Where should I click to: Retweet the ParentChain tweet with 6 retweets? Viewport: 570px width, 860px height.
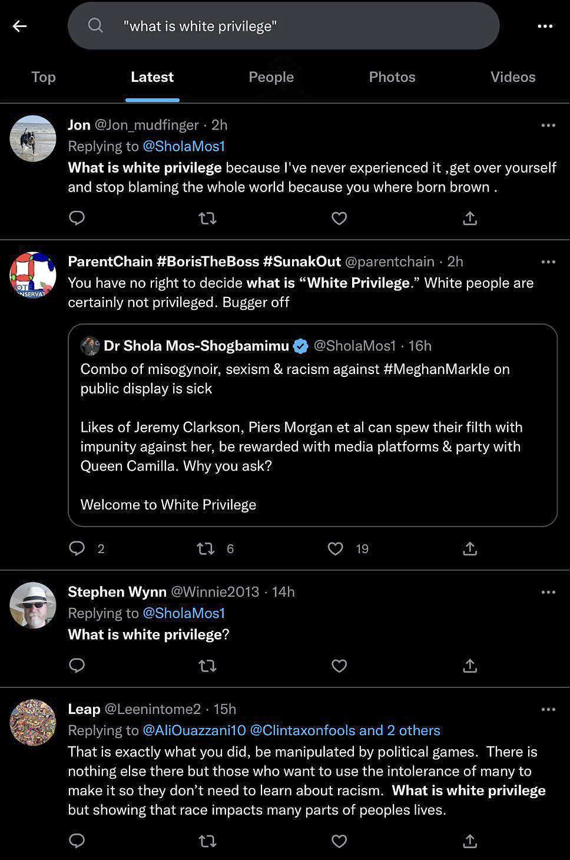coord(206,549)
